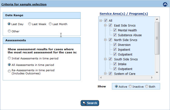170x110 pixels.
Task: Collapse the All root tree node
Action: pos(101,21)
